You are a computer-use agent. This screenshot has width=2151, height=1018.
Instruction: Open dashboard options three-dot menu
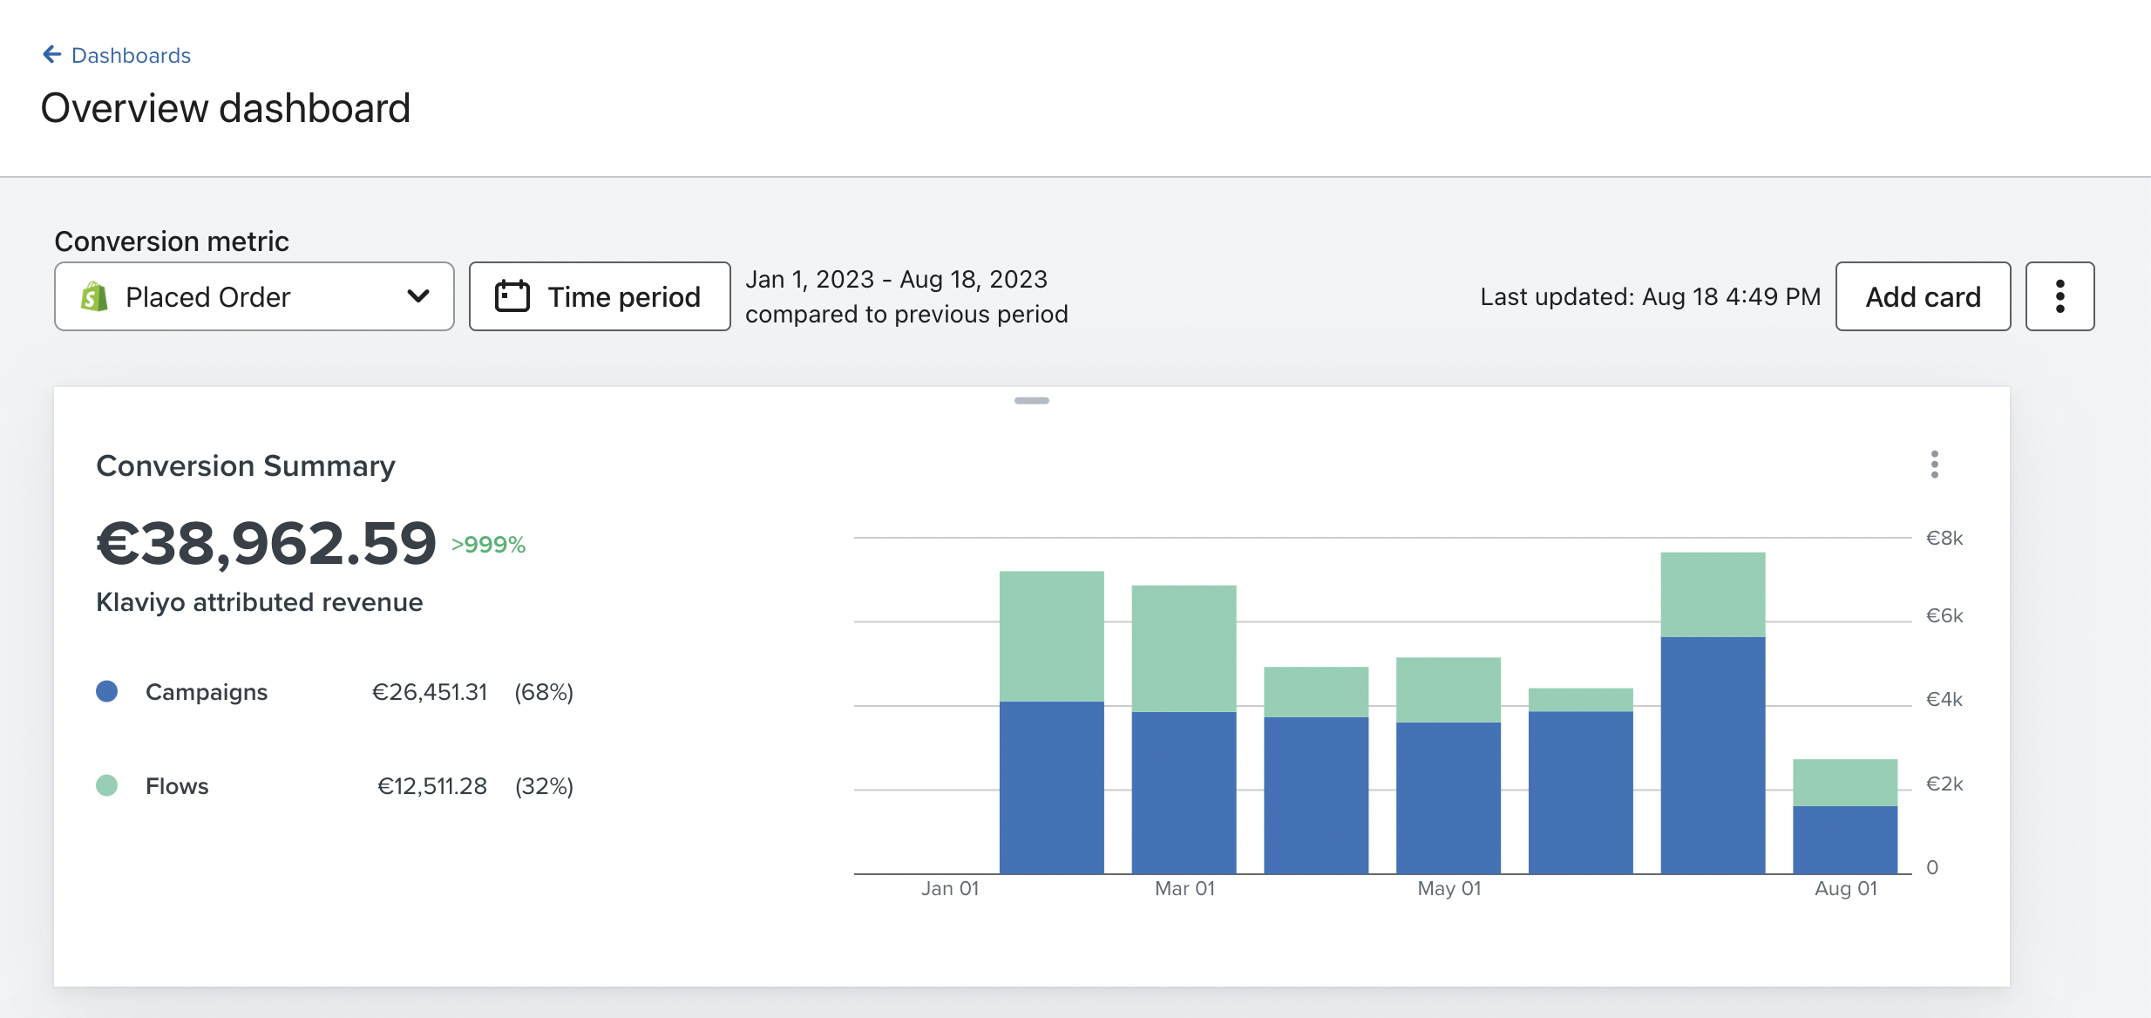(2059, 296)
